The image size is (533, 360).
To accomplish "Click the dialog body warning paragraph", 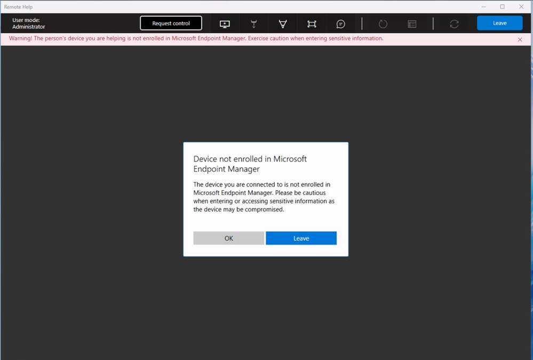I will tap(264, 197).
